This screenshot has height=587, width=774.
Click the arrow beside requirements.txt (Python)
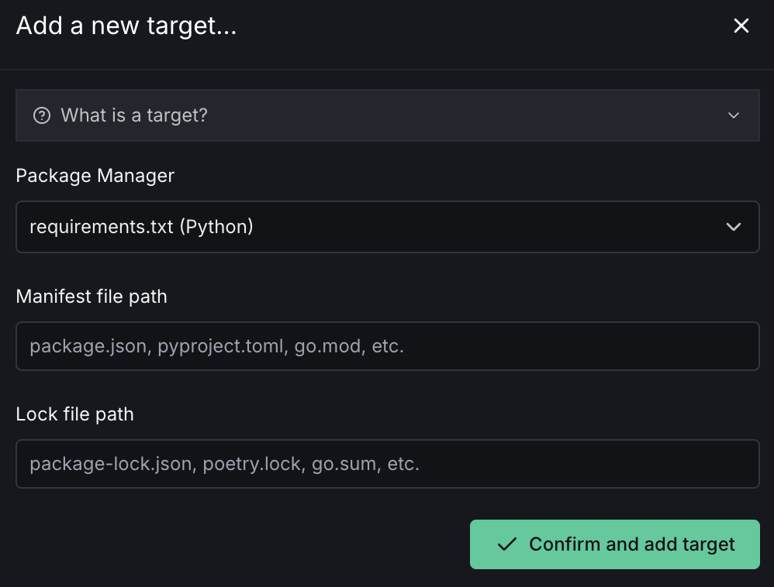[733, 227]
